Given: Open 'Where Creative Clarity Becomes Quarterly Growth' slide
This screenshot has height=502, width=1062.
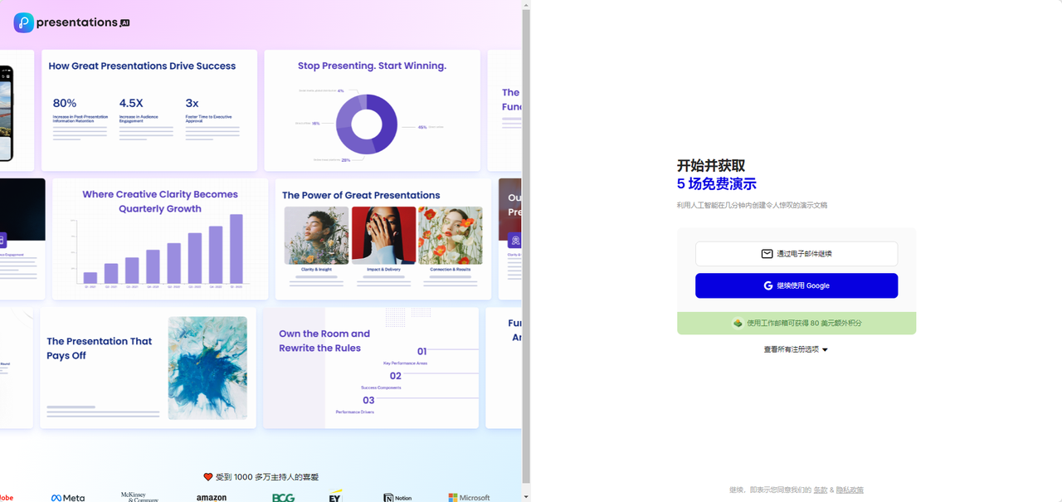Looking at the screenshot, I should (160, 239).
